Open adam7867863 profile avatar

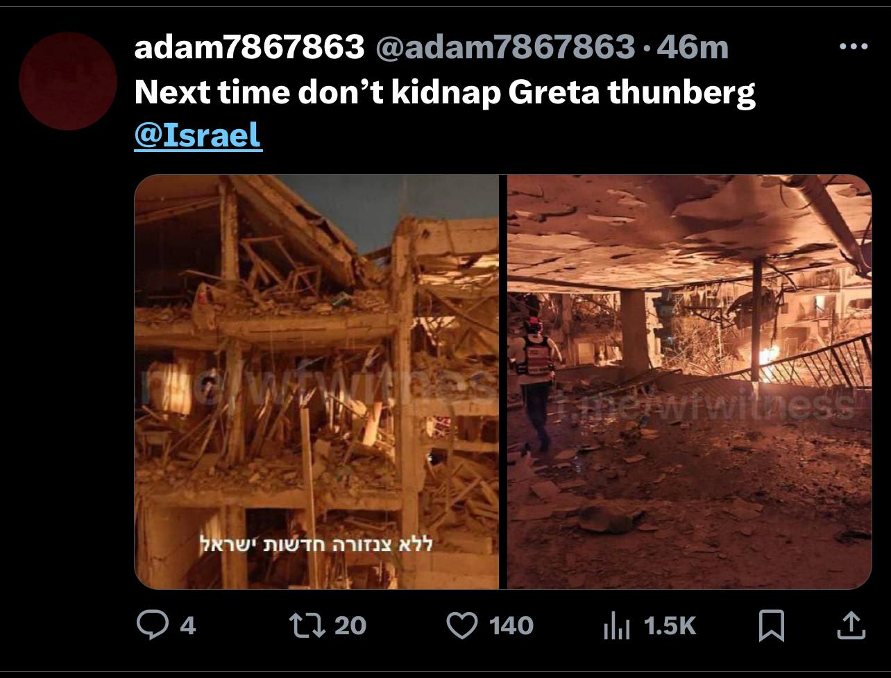point(67,80)
